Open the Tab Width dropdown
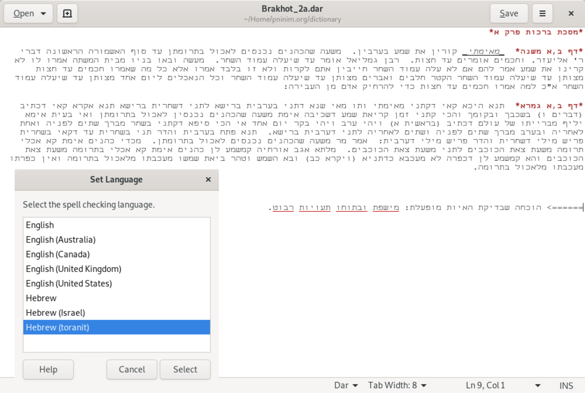 pos(397,385)
